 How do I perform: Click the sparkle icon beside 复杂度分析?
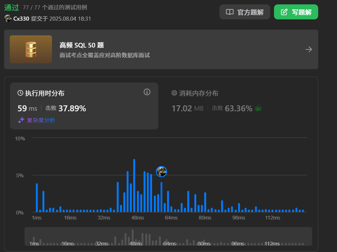(x=21, y=120)
